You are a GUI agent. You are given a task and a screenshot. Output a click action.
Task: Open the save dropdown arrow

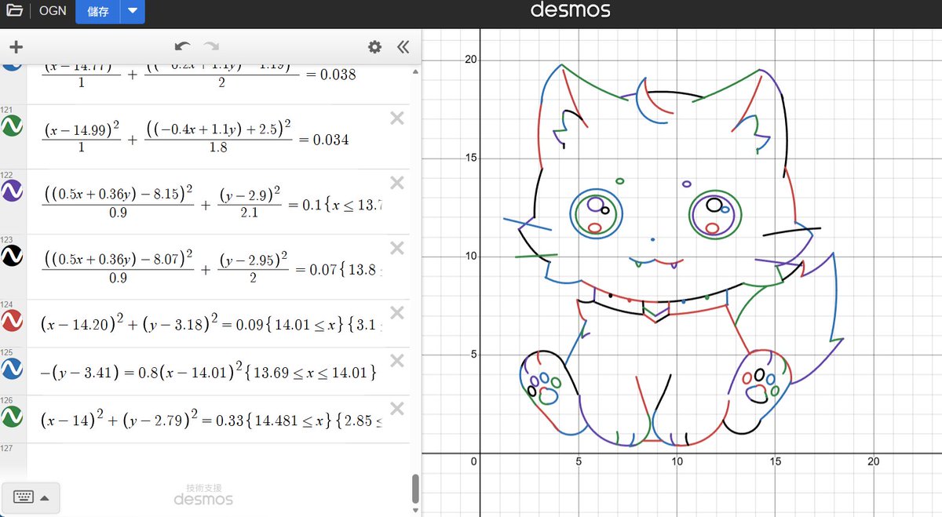coord(133,11)
